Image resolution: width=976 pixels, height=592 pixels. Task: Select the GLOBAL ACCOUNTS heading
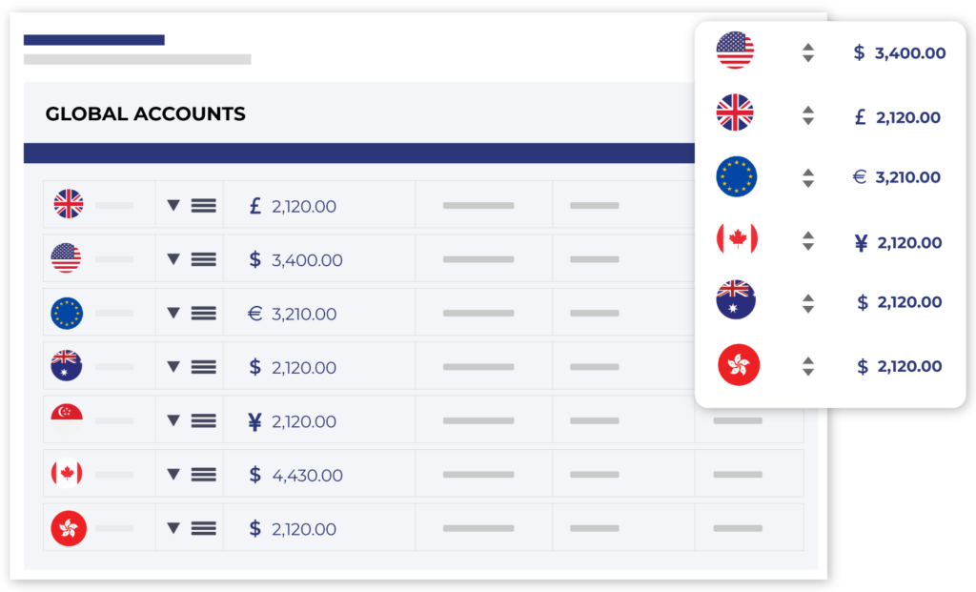(146, 114)
